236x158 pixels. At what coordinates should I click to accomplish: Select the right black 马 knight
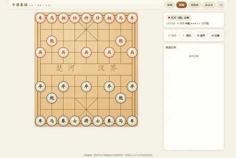point(121,121)
